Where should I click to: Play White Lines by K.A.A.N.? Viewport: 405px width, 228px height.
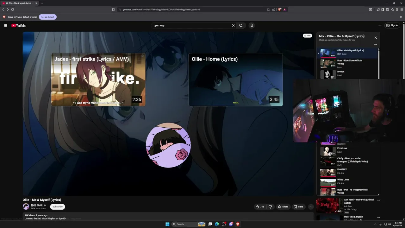pyautogui.click(x=347, y=182)
